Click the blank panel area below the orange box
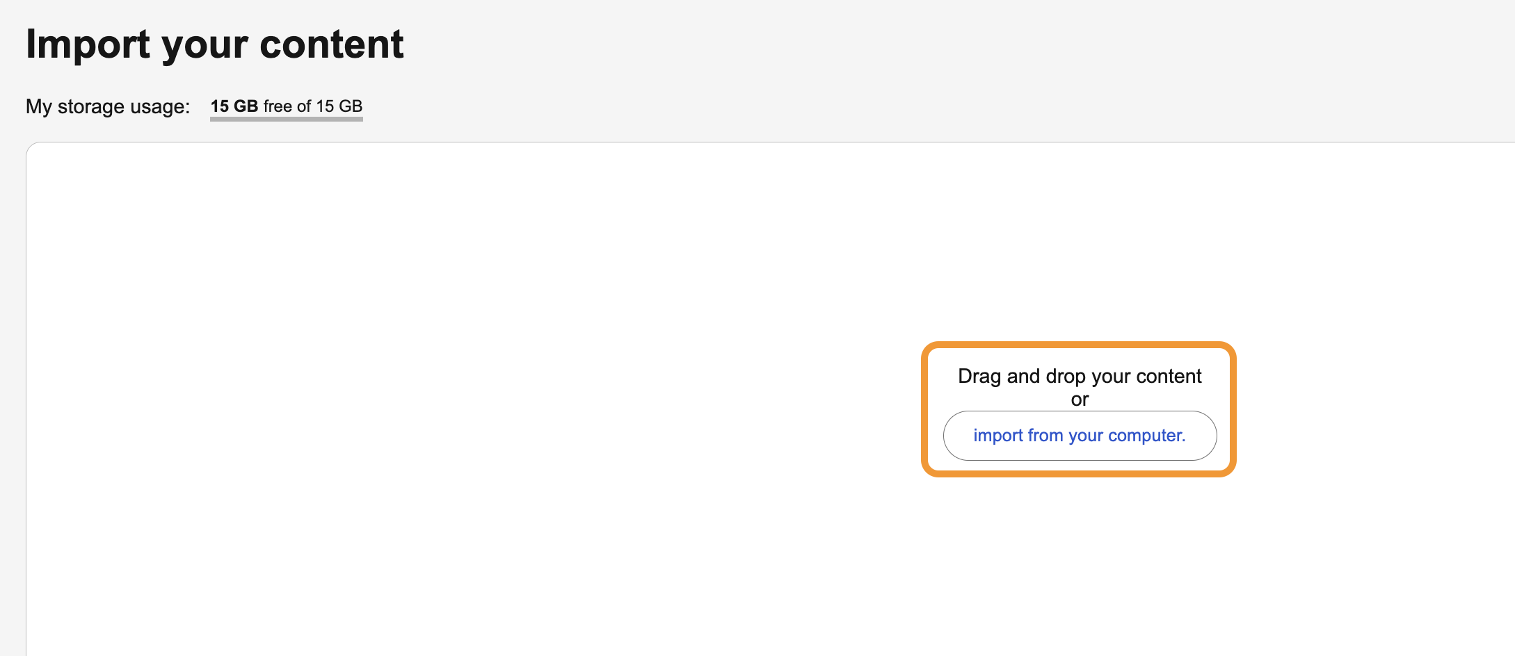Viewport: 1515px width, 656px height. click(1079, 566)
